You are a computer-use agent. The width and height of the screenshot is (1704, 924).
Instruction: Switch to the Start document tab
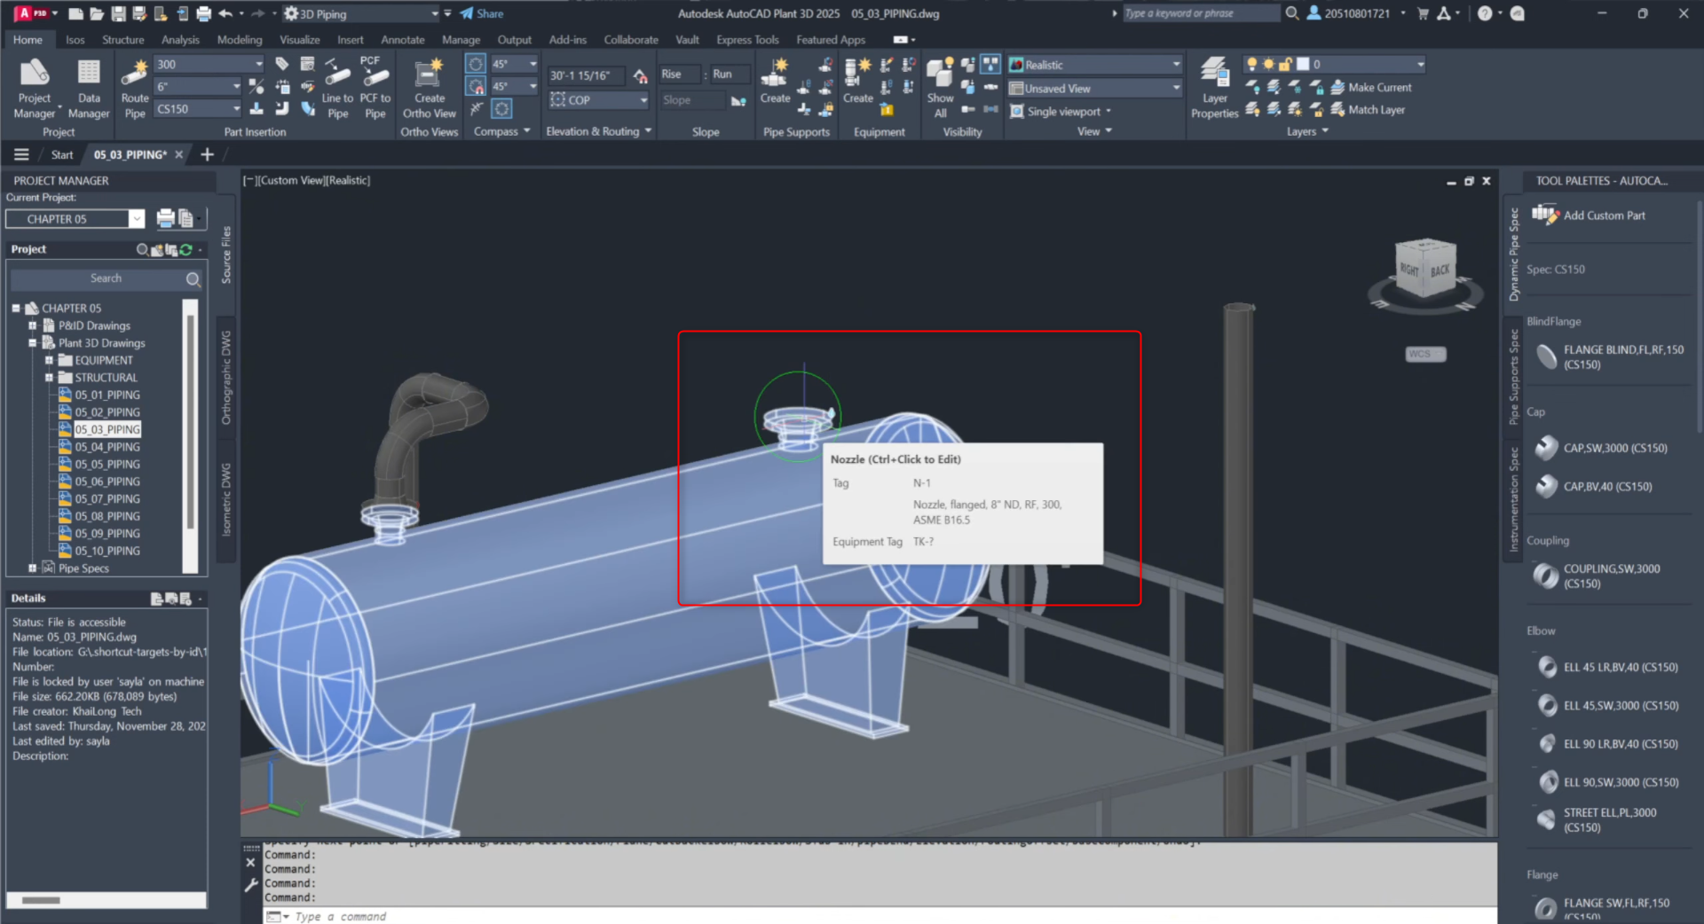(62, 154)
